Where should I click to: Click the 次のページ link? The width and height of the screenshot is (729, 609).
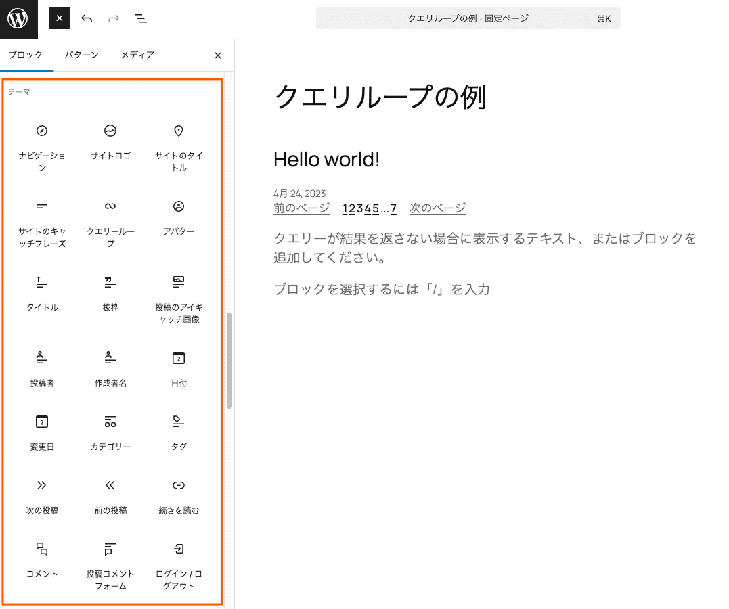tap(437, 208)
